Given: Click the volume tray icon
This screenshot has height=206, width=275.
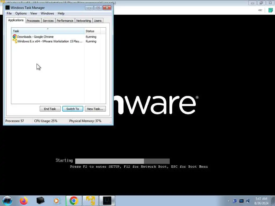Looking at the screenshot, I should click(248, 201).
